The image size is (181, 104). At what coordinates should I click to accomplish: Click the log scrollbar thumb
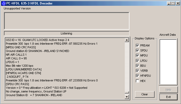coord(127,92)
